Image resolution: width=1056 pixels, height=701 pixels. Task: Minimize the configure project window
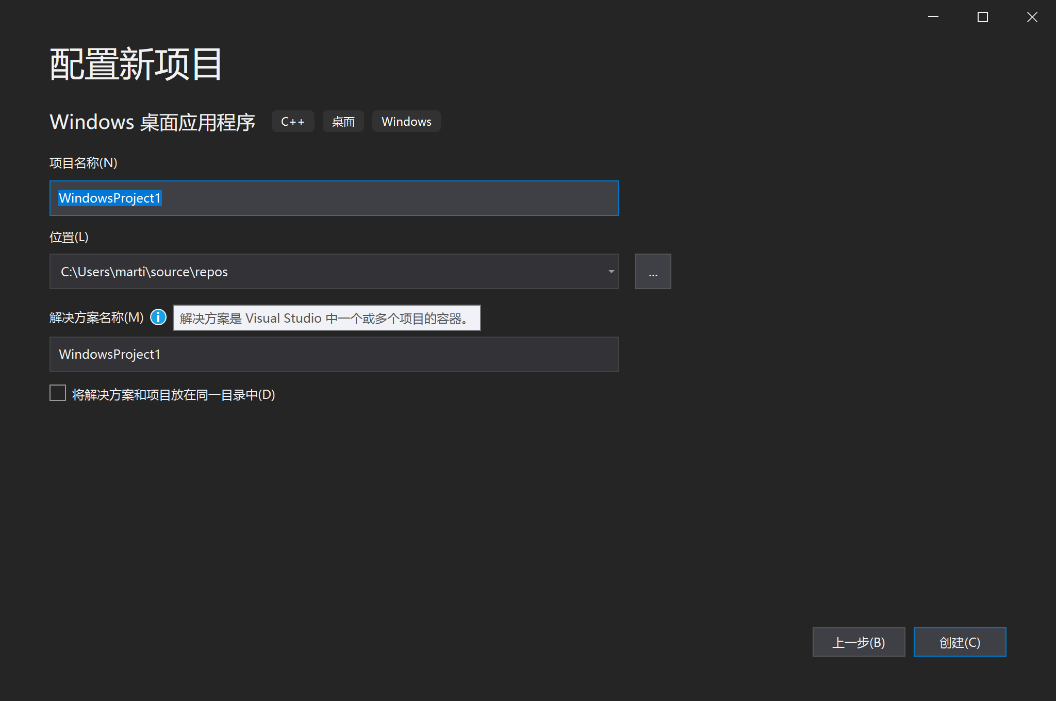933,17
